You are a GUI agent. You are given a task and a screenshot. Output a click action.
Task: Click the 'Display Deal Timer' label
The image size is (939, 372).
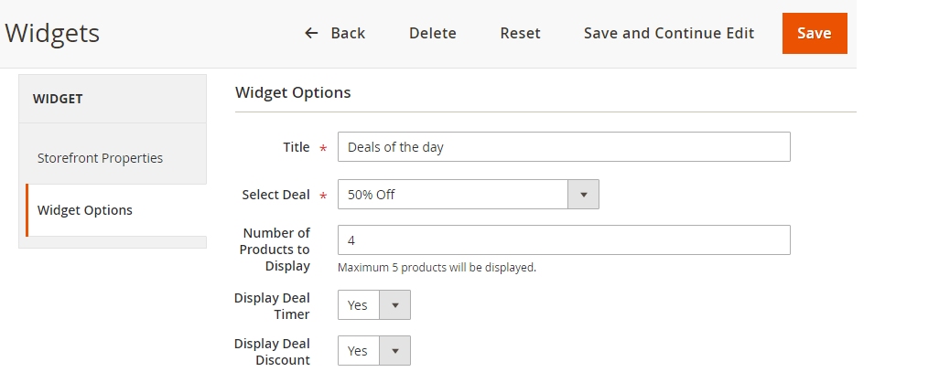272,306
